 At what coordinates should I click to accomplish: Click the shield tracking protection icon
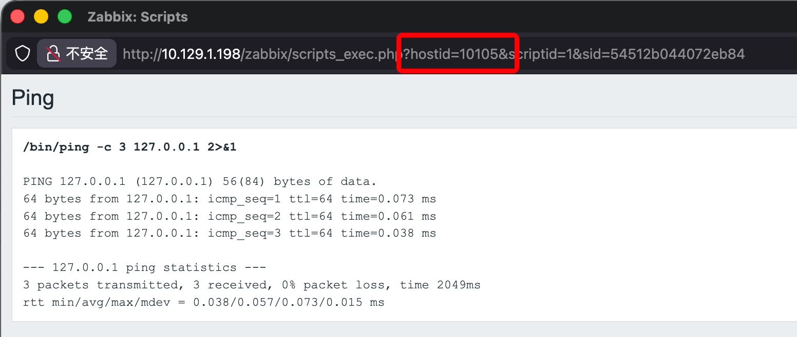[x=22, y=53]
